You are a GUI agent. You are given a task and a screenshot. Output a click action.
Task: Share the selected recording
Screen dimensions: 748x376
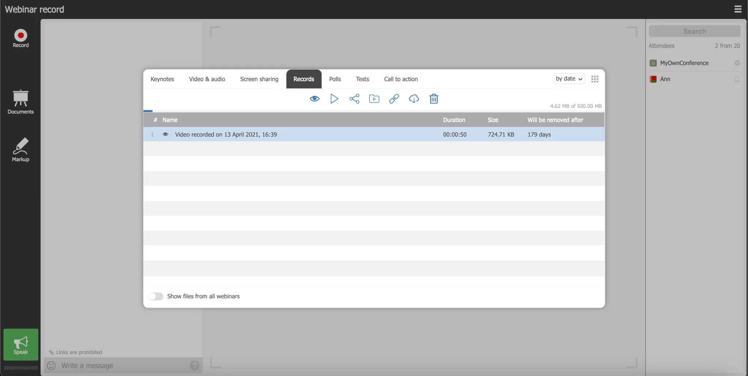pyautogui.click(x=354, y=99)
